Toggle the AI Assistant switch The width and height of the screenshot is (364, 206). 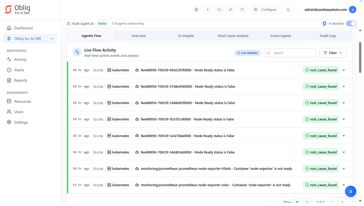(351, 24)
